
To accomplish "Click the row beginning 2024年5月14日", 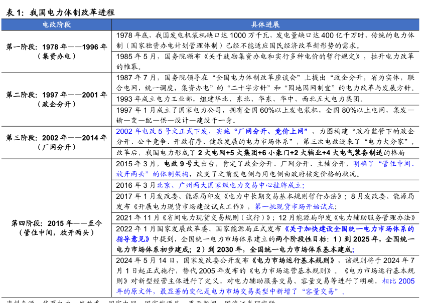I will [265, 276].
